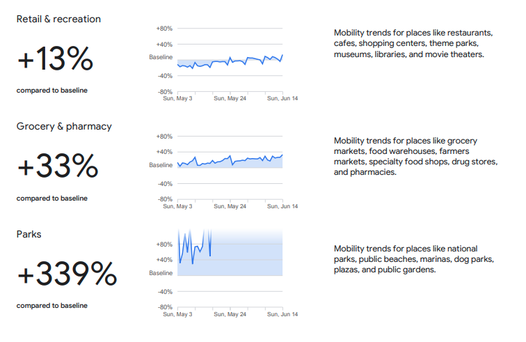
Task: Click the restaurants and cafes description text
Action: pyautogui.click(x=413, y=43)
